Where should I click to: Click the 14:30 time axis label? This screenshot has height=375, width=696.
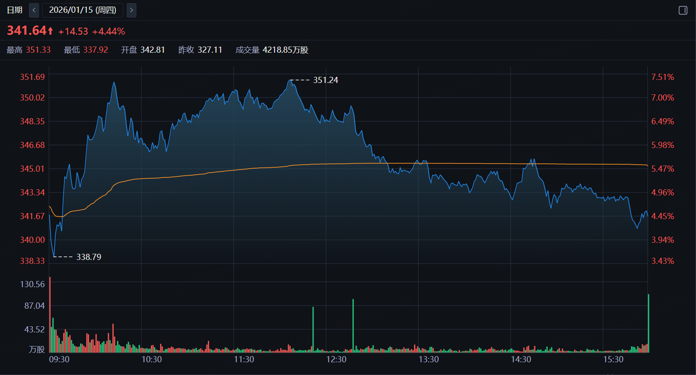coord(521,359)
